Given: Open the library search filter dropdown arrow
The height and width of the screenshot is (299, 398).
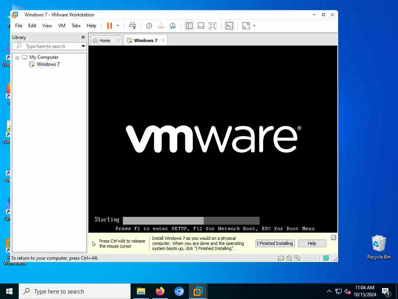Looking at the screenshot, I should click(83, 46).
